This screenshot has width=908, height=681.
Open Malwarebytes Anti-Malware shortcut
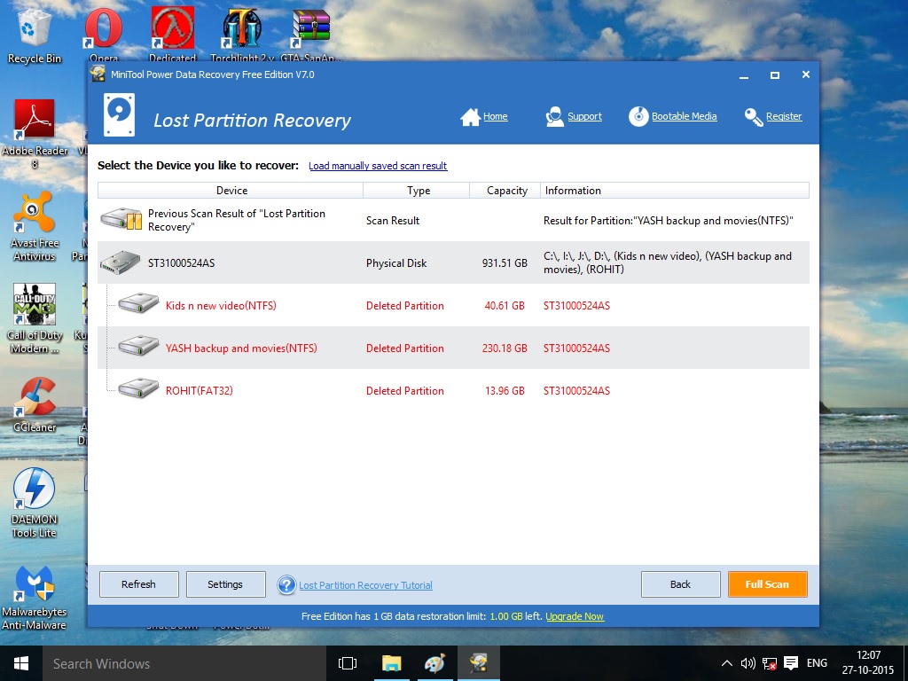point(35,587)
